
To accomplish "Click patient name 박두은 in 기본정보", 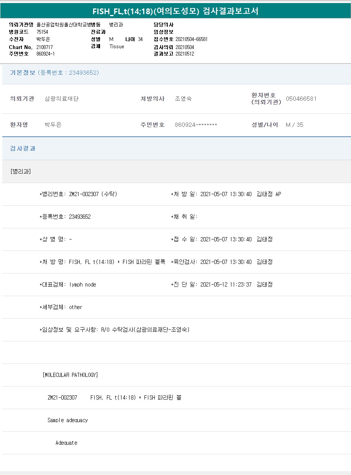I will [53, 124].
